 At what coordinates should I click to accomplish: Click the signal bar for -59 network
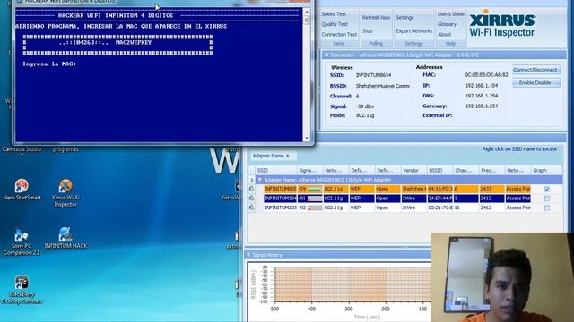click(x=315, y=189)
